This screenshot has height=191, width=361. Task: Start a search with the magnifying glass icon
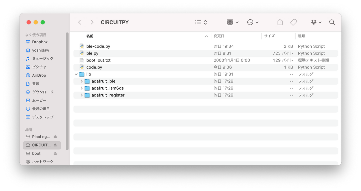332,22
